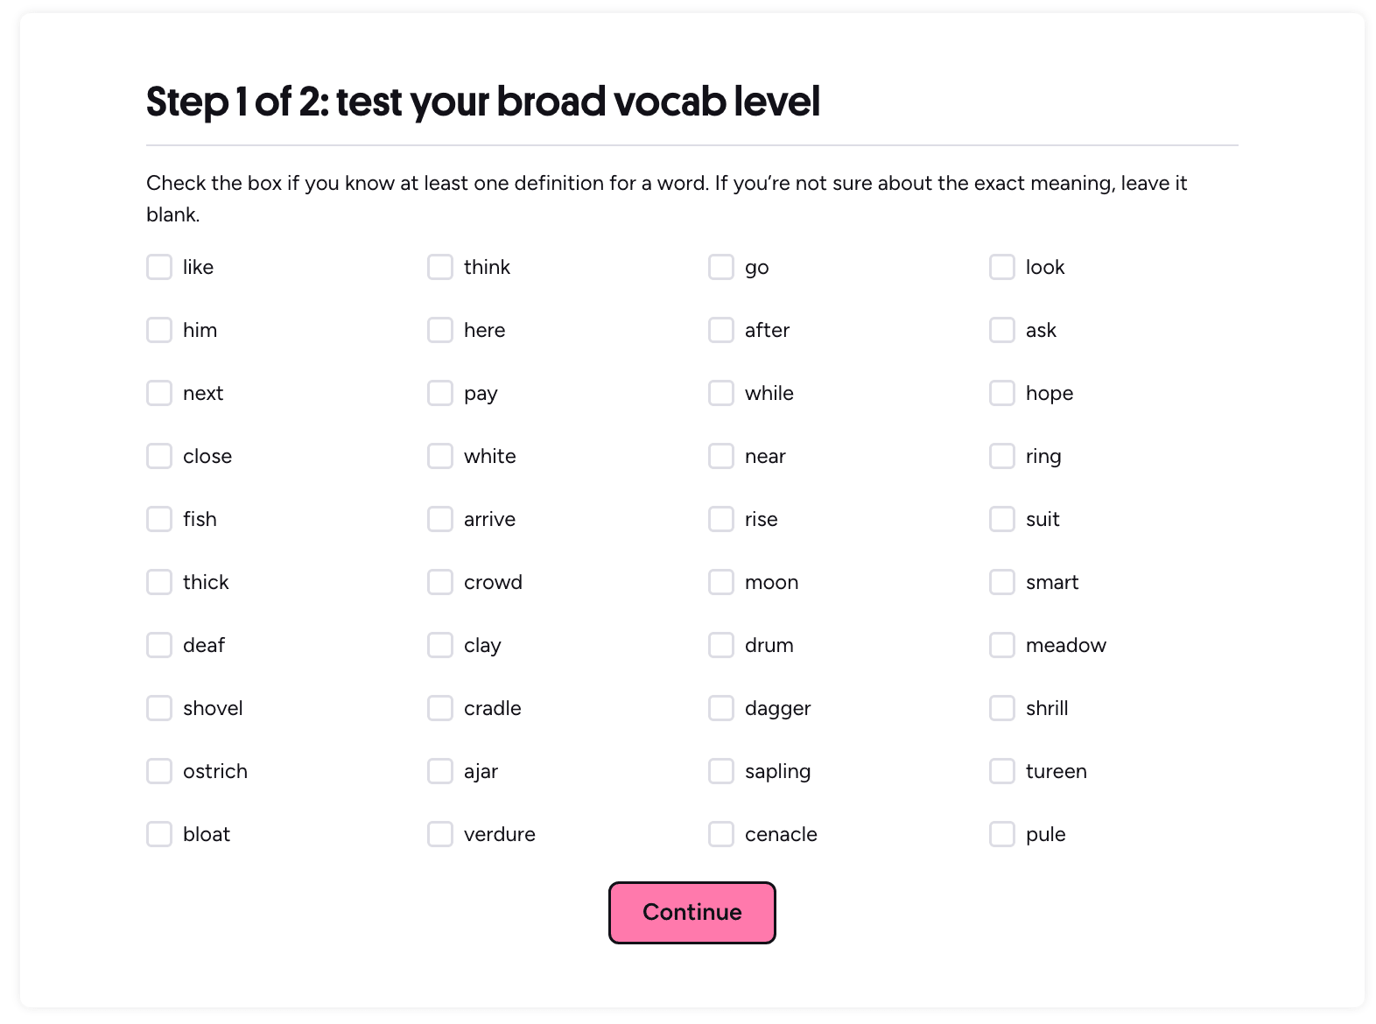Check the box for 'ostrich'

[x=158, y=770]
